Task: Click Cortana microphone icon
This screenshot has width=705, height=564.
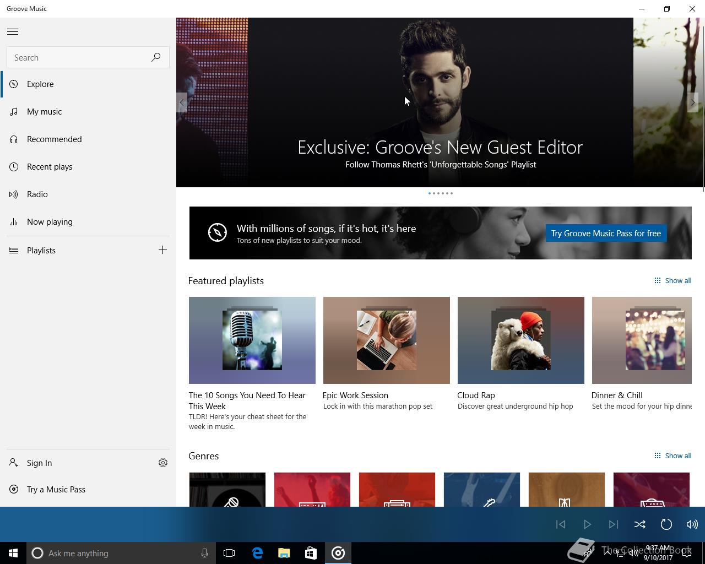Action: tap(204, 553)
